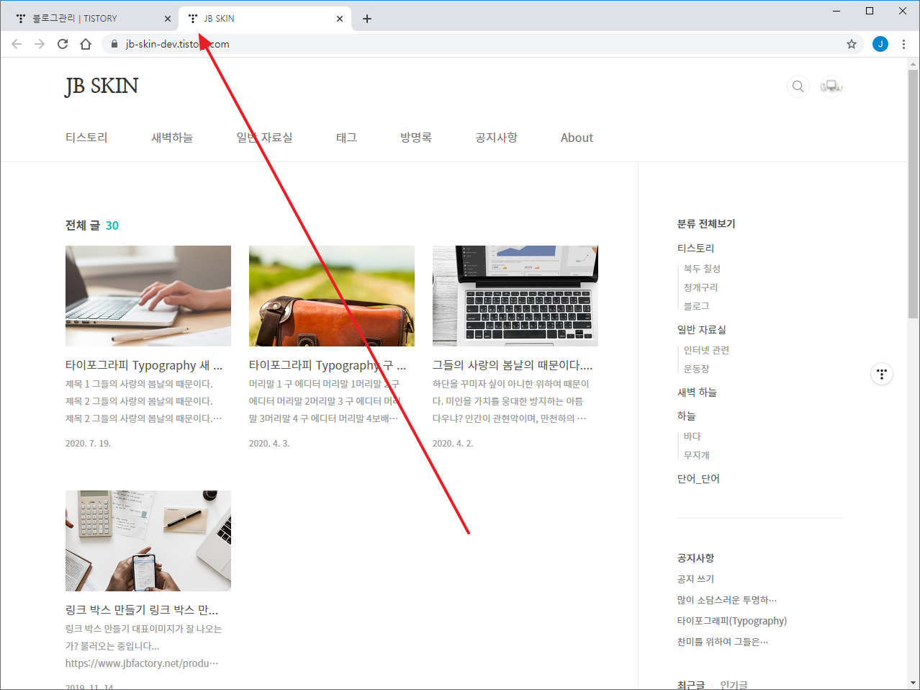920x690 pixels.
Task: Open the 티스토리 sidebar category
Action: [x=696, y=248]
